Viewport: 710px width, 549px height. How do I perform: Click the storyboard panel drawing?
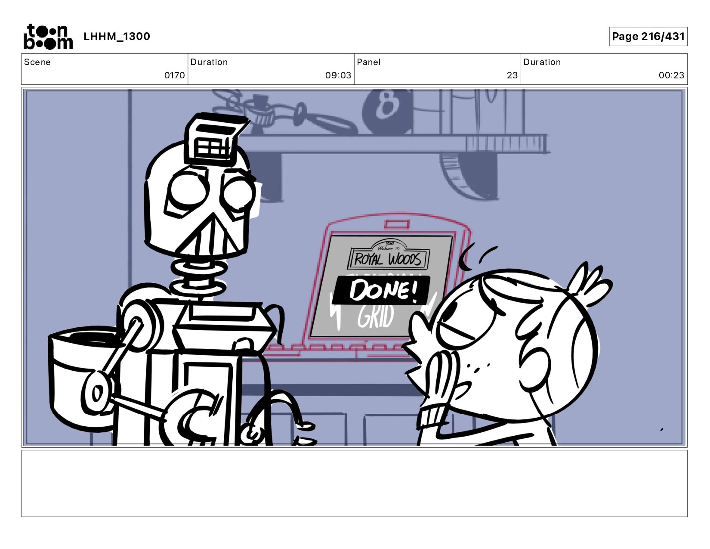(354, 267)
